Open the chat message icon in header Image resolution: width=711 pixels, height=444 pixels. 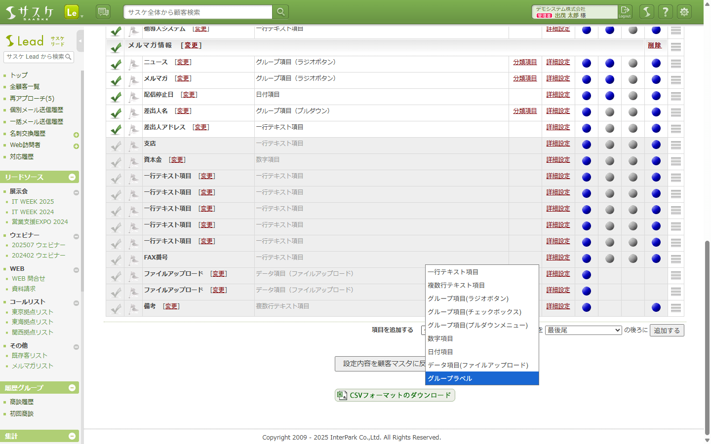point(103,12)
